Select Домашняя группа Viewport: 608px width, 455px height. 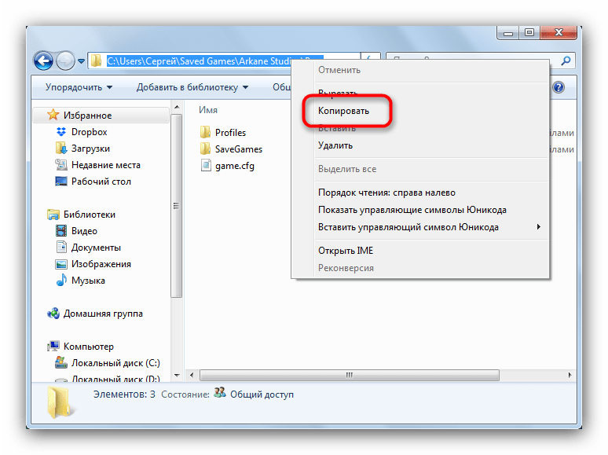point(103,314)
